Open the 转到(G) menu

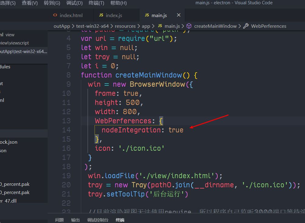tap(52, 3)
